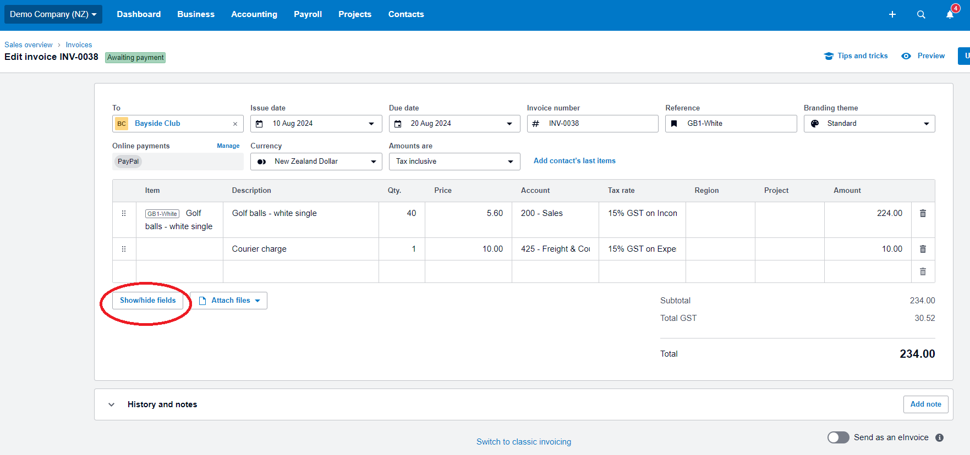Click the info icon beside eInvoice
This screenshot has height=455, width=970.
coord(939,437)
